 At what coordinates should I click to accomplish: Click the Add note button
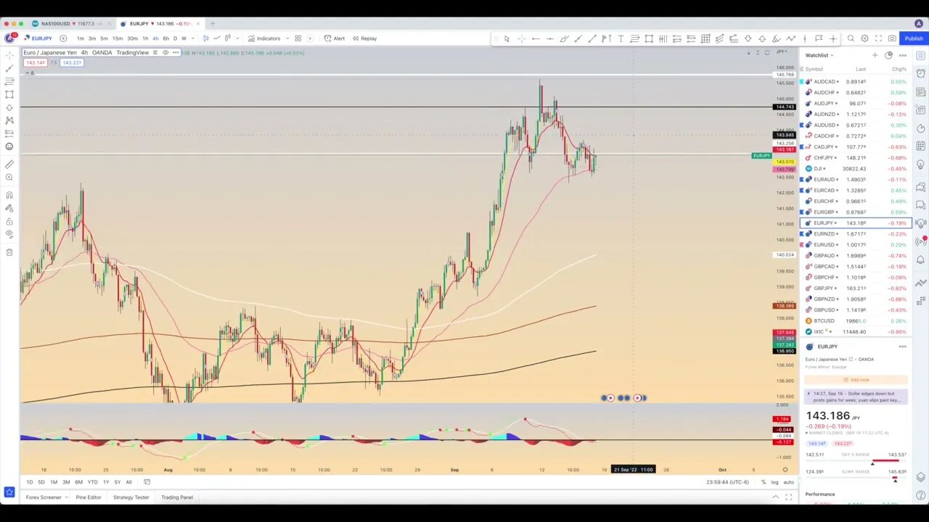click(856, 380)
